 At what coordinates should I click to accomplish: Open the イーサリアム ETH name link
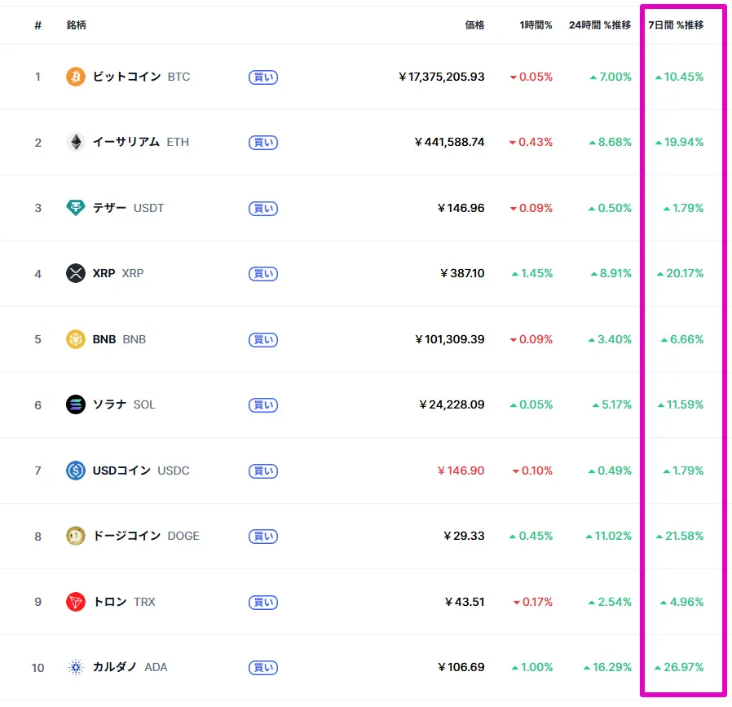coord(141,142)
